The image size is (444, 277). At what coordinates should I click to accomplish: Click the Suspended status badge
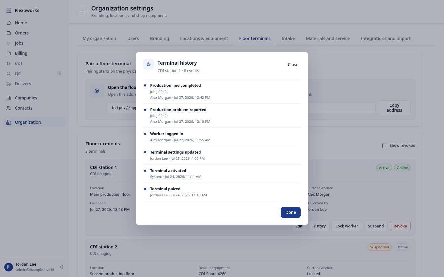(x=380, y=247)
